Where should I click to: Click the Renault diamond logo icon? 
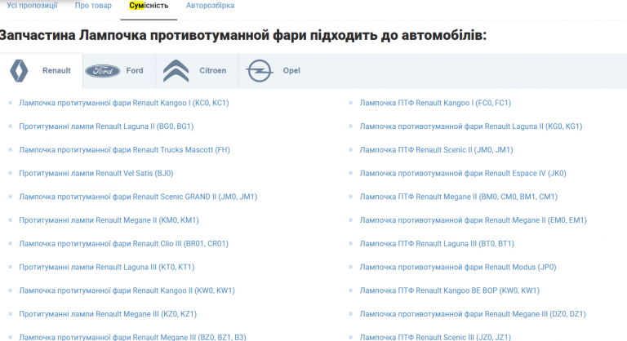coord(19,71)
